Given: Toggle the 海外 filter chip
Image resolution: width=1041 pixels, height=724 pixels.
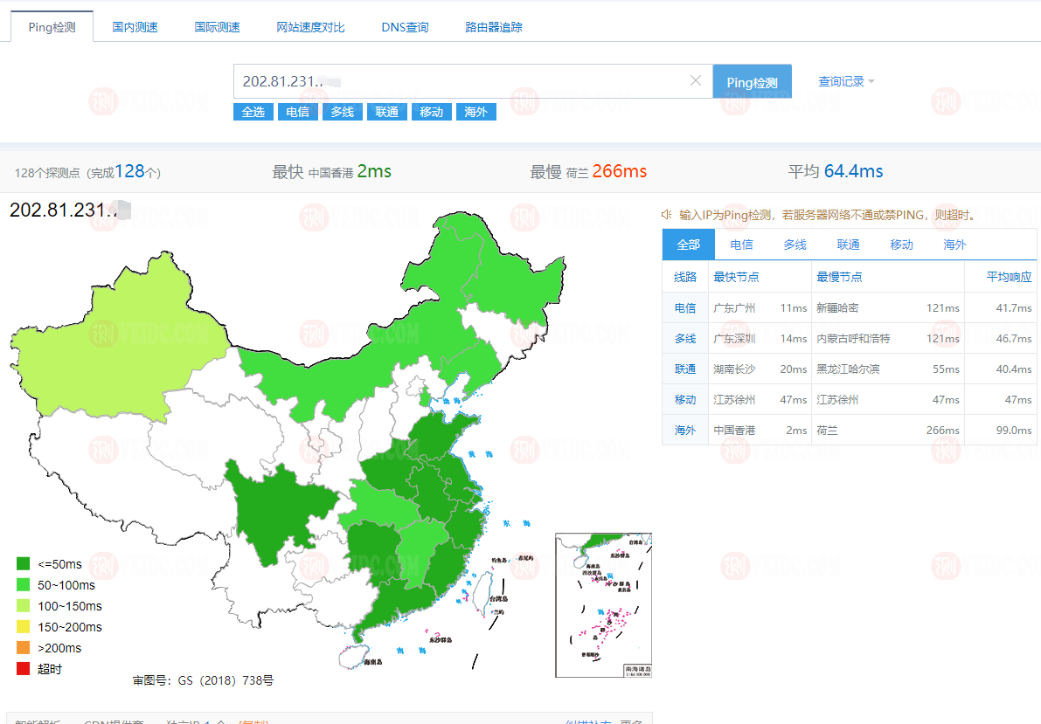Looking at the screenshot, I should pos(475,111).
